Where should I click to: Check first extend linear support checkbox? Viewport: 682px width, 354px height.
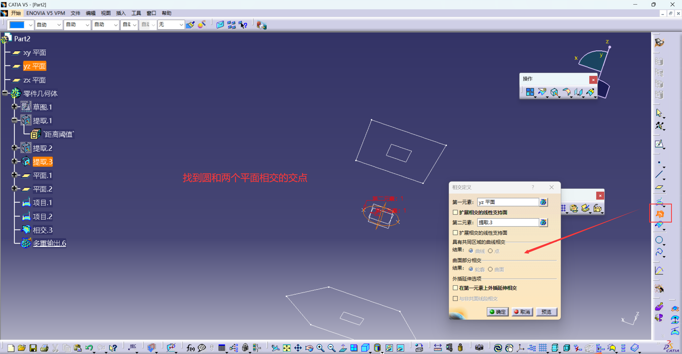click(x=455, y=212)
